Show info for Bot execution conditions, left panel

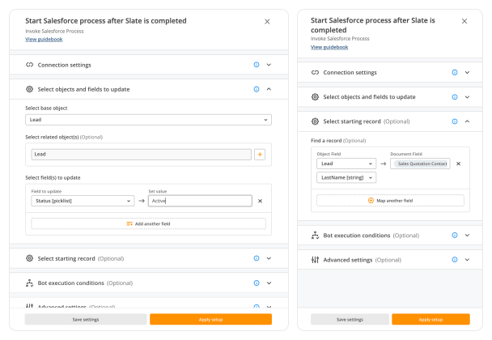257,283
